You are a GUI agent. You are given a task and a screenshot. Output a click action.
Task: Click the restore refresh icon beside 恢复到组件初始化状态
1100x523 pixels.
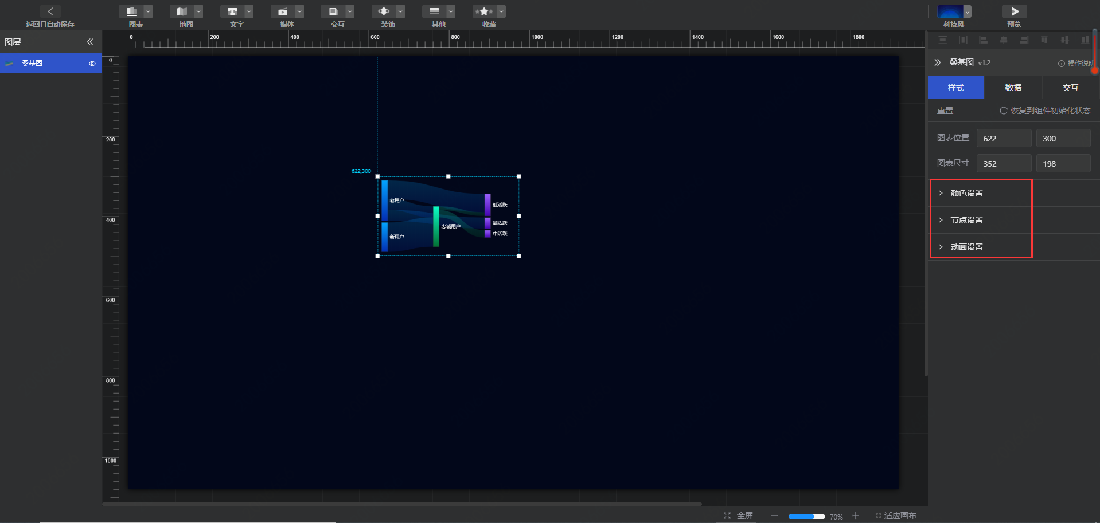1004,111
